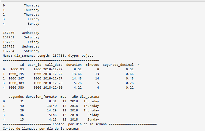205x131 pixels.
Task: Click the segundos_decimal value 0.76
Action: pos(130,83)
